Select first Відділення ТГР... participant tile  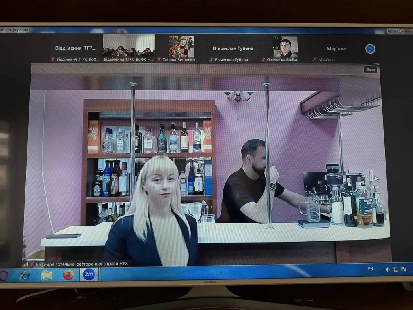click(76, 48)
